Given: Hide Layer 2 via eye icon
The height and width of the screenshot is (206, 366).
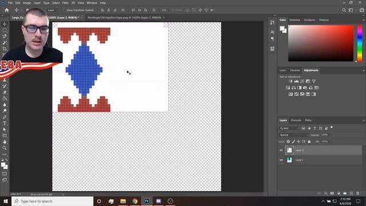Looking at the screenshot, I should coord(281,150).
